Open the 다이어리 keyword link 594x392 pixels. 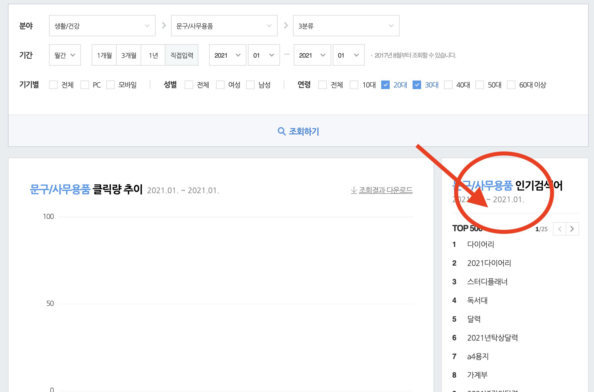pos(481,244)
